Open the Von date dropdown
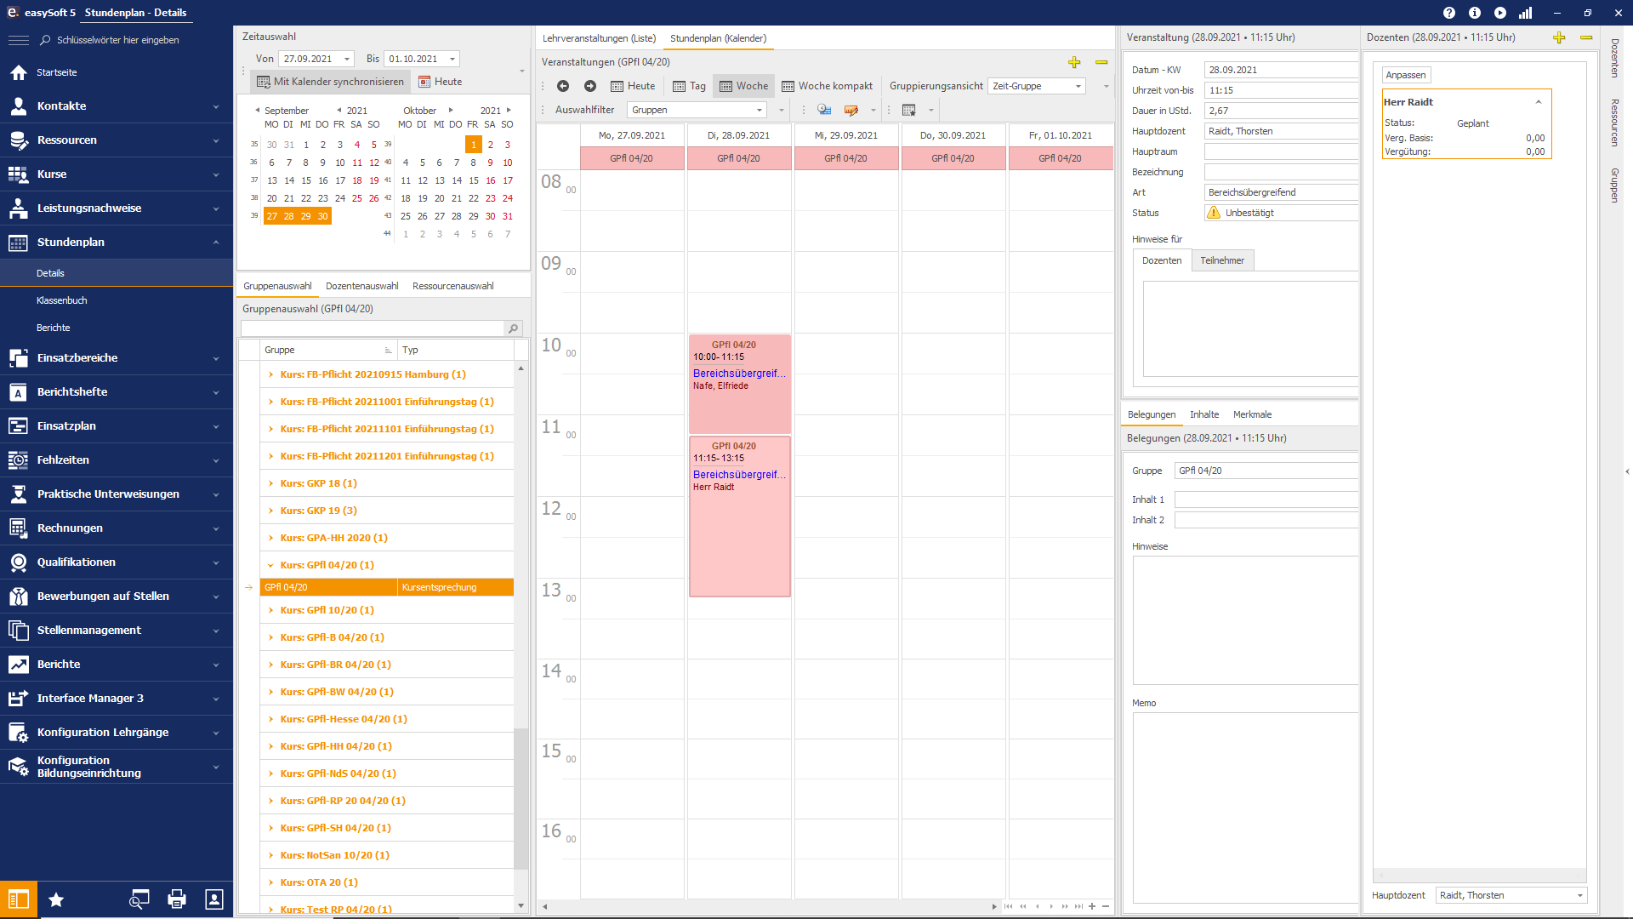Viewport: 1633px width, 919px height. click(x=347, y=59)
